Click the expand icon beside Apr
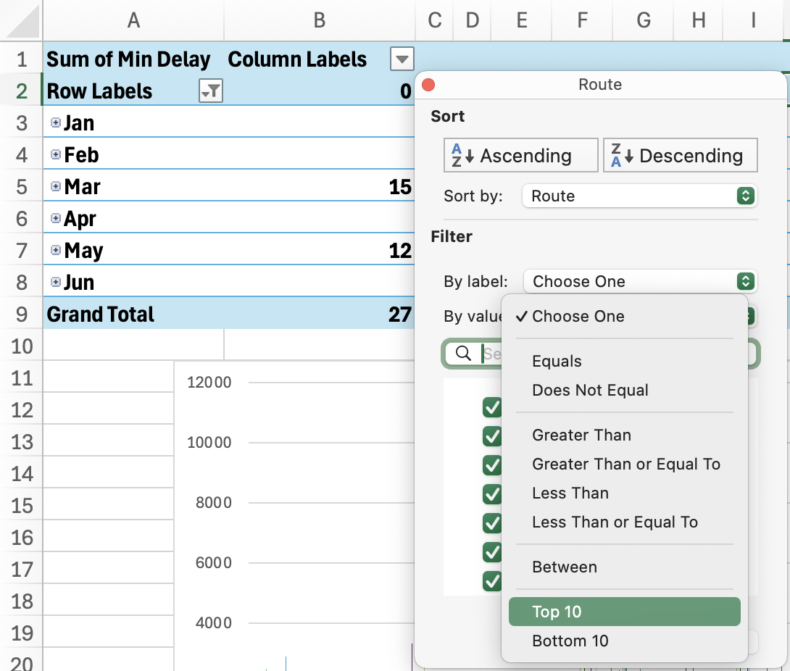 [x=57, y=217]
